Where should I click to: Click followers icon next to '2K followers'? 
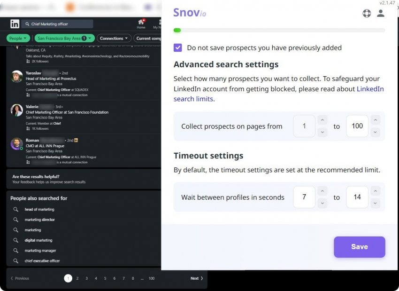point(28,61)
